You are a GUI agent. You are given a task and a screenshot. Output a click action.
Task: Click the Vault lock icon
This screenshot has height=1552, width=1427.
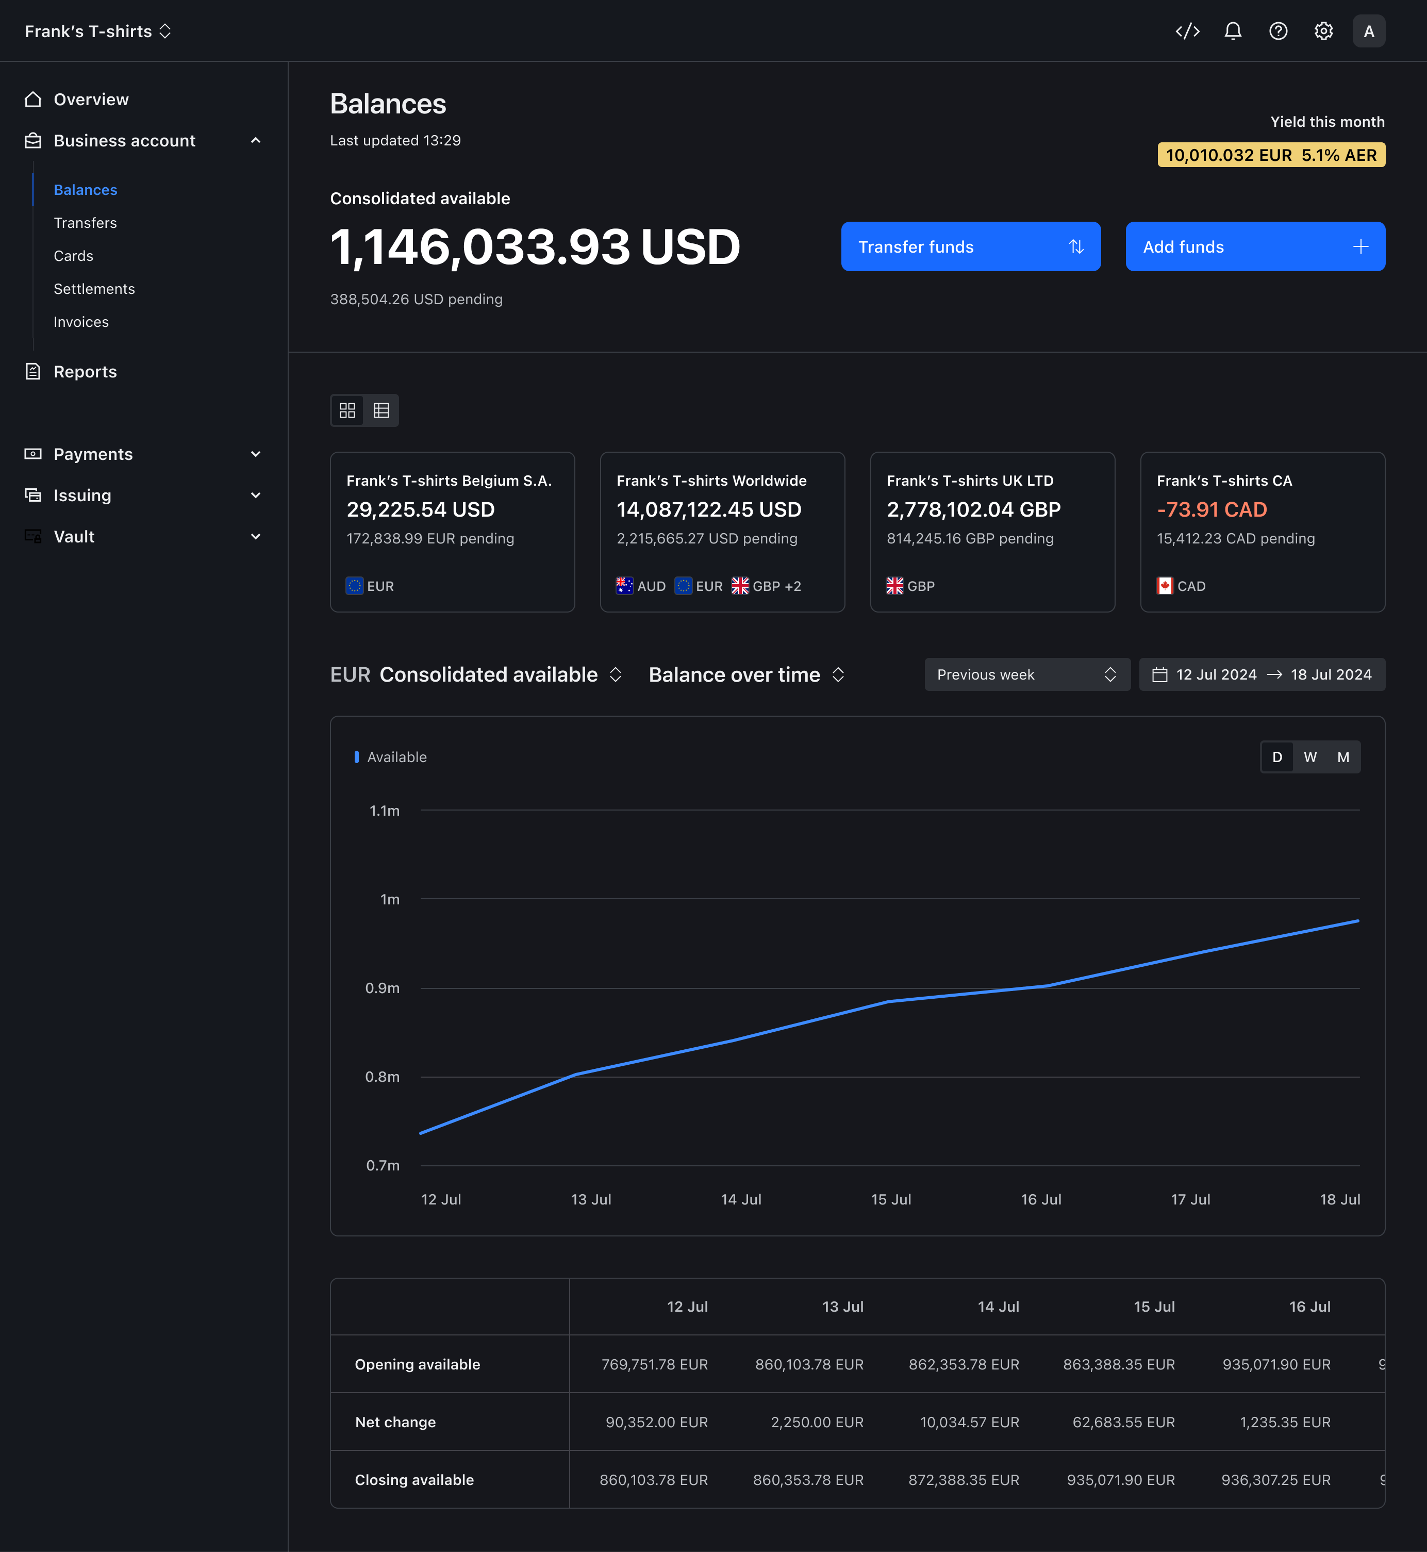32,536
